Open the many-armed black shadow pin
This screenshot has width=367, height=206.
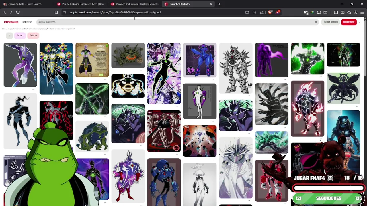(x=272, y=104)
